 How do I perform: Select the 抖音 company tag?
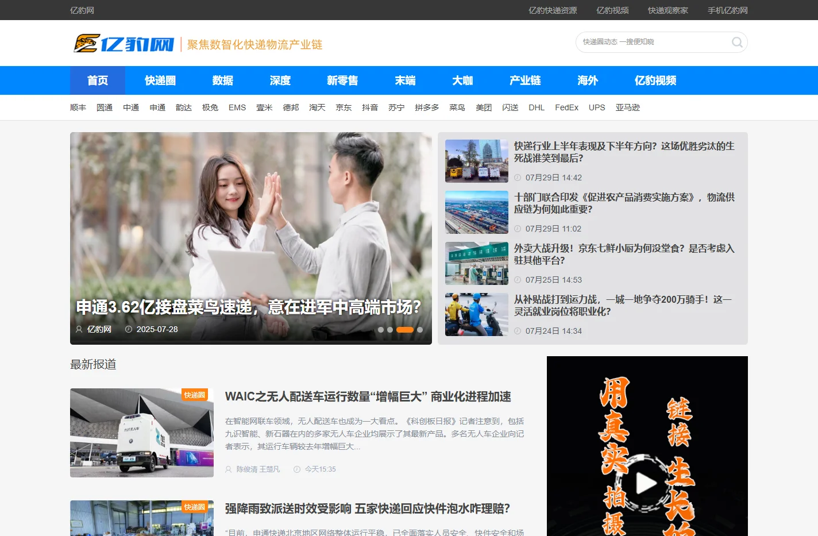pos(370,107)
